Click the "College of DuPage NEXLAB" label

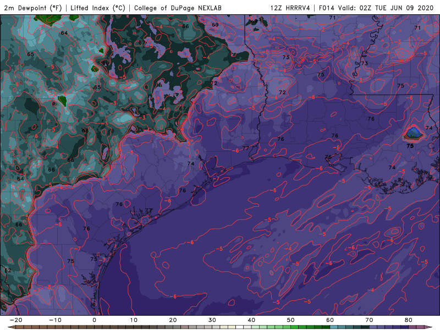tap(178, 8)
